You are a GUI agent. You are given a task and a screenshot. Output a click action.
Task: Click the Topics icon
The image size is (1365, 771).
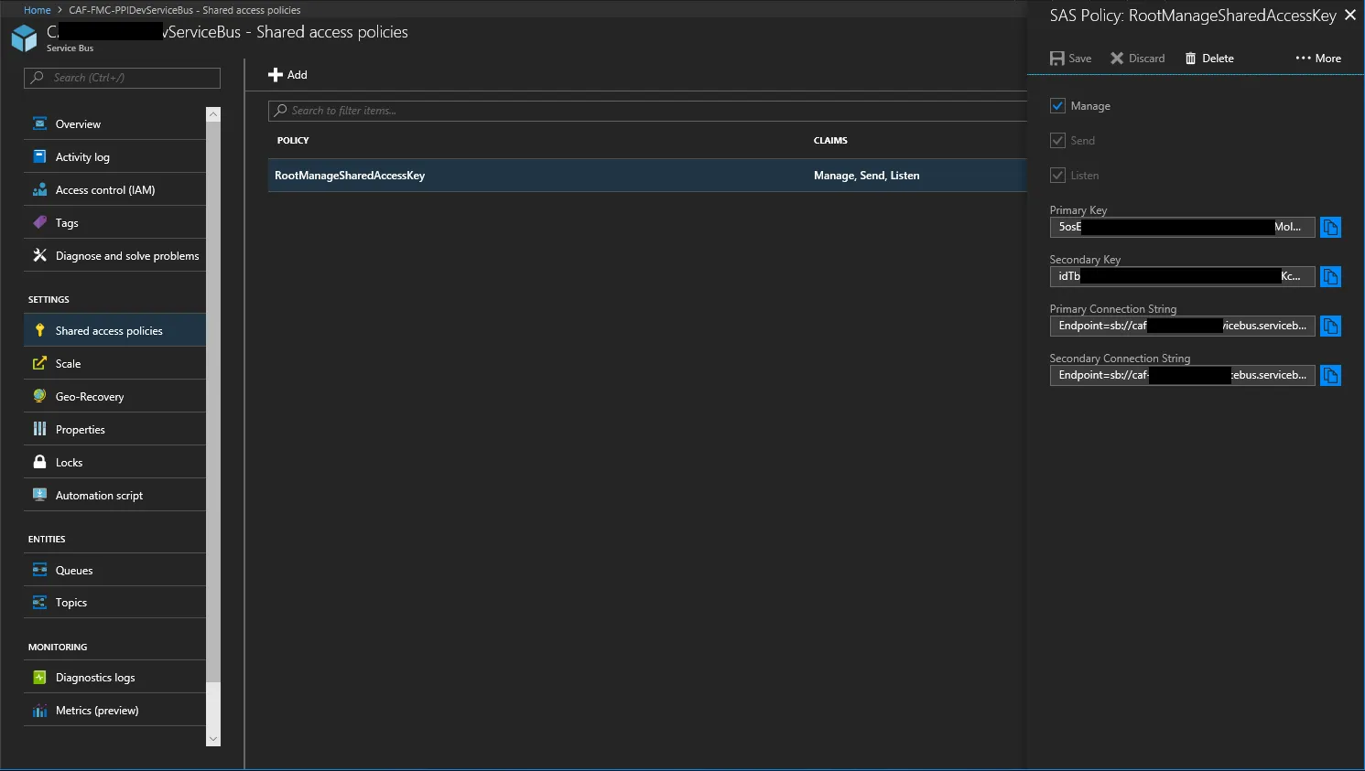[x=39, y=602]
